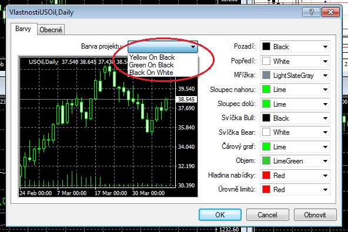
Task: Click the 30.390 price axis label
Action: coord(186,185)
